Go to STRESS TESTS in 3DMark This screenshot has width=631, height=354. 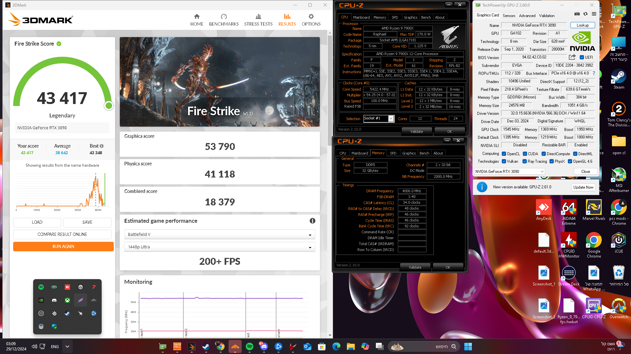tap(258, 20)
